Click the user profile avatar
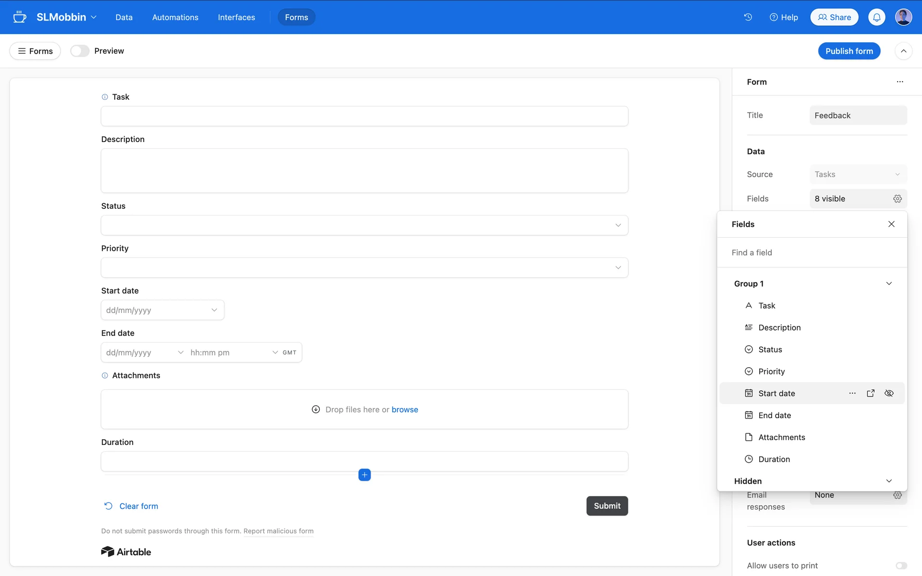Image resolution: width=922 pixels, height=576 pixels. click(903, 17)
